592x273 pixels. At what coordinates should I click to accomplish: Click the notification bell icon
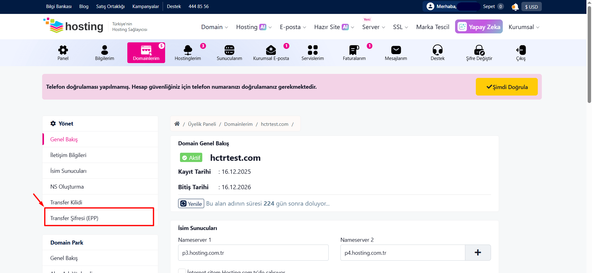click(515, 7)
